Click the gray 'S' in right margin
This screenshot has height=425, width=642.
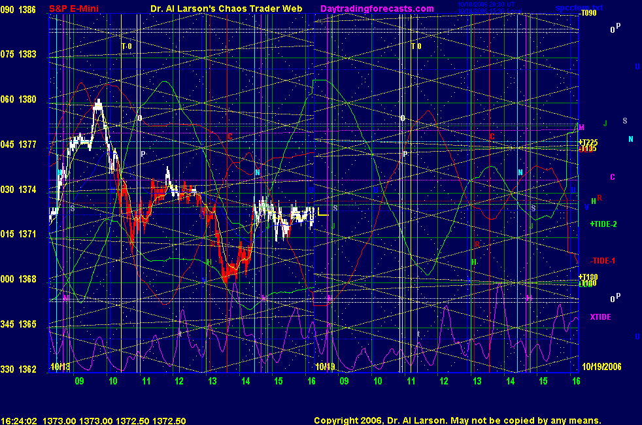pos(625,120)
